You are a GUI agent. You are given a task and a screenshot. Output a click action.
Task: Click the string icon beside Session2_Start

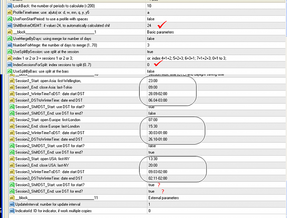click(x=12, y=120)
